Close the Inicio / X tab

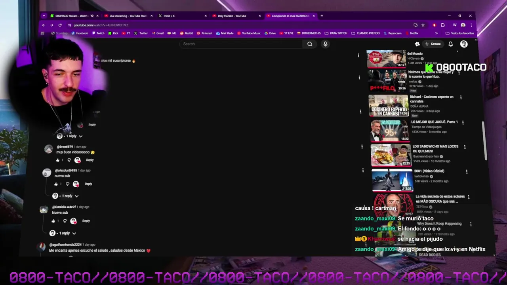coord(206,16)
